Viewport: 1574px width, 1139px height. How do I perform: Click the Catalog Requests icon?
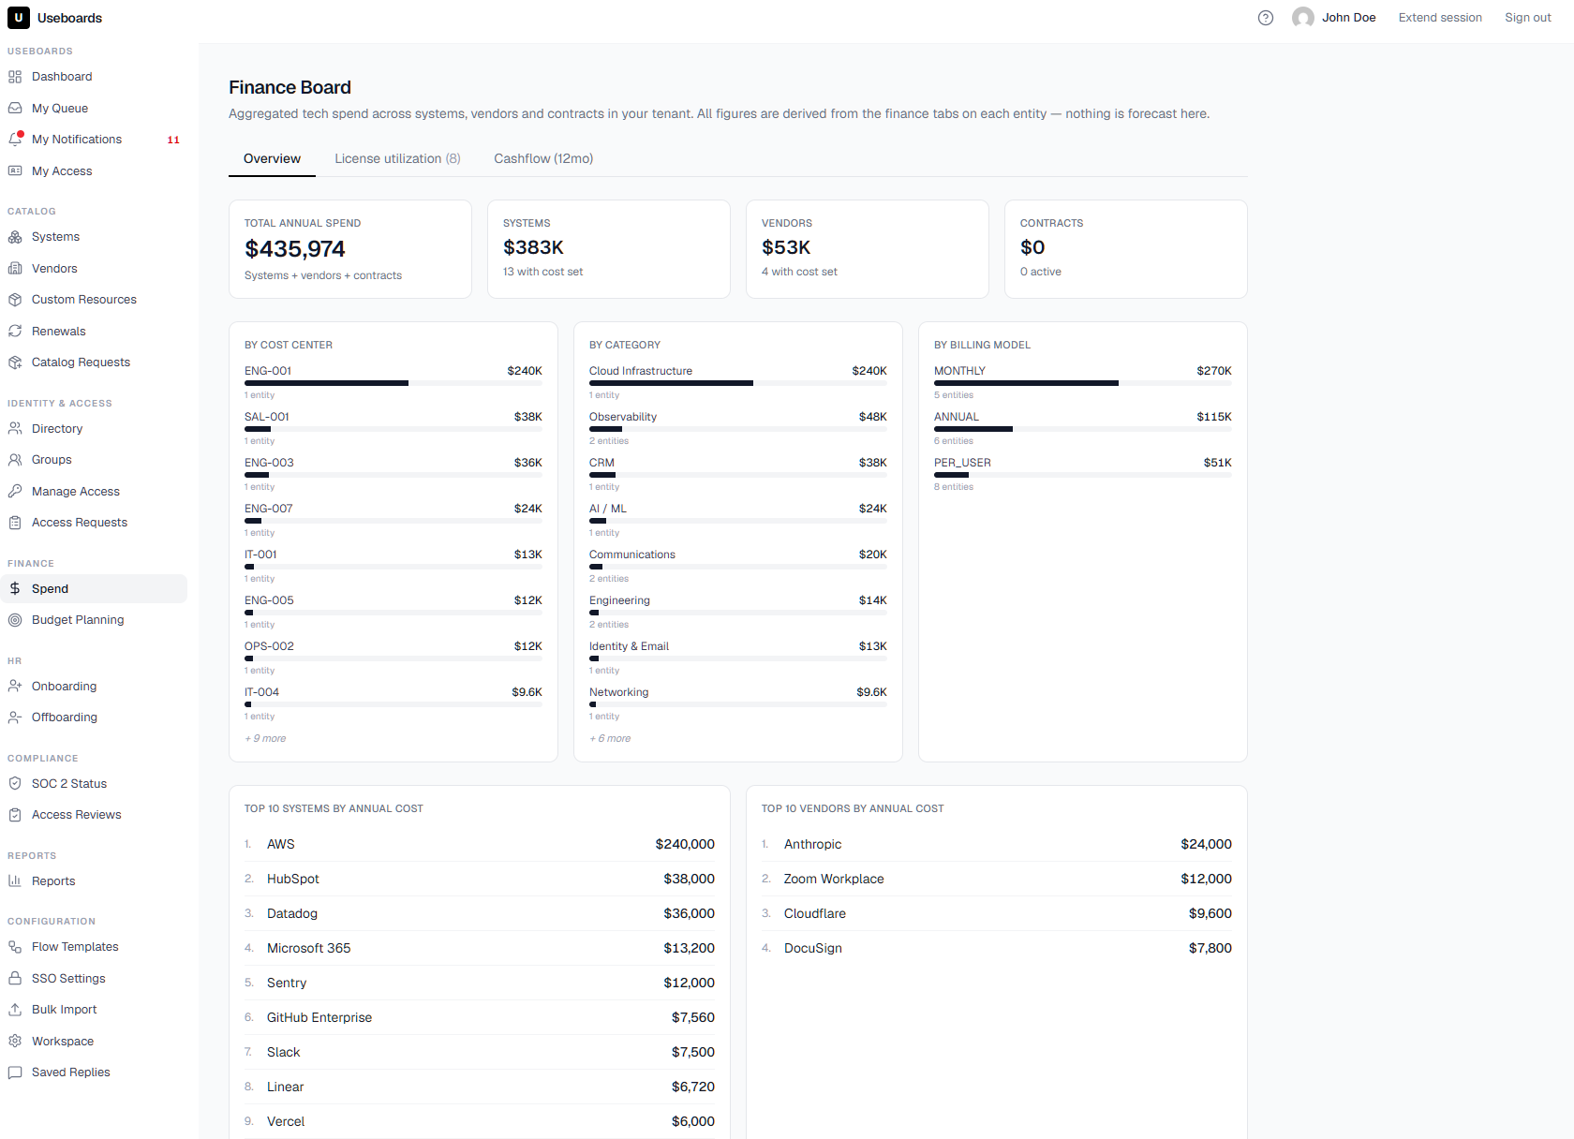[x=15, y=362]
